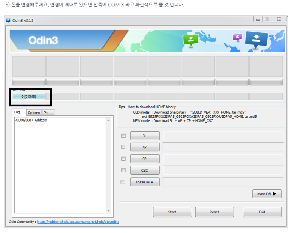
Task: Choose a BL firmware file
Action: [x=145, y=136]
